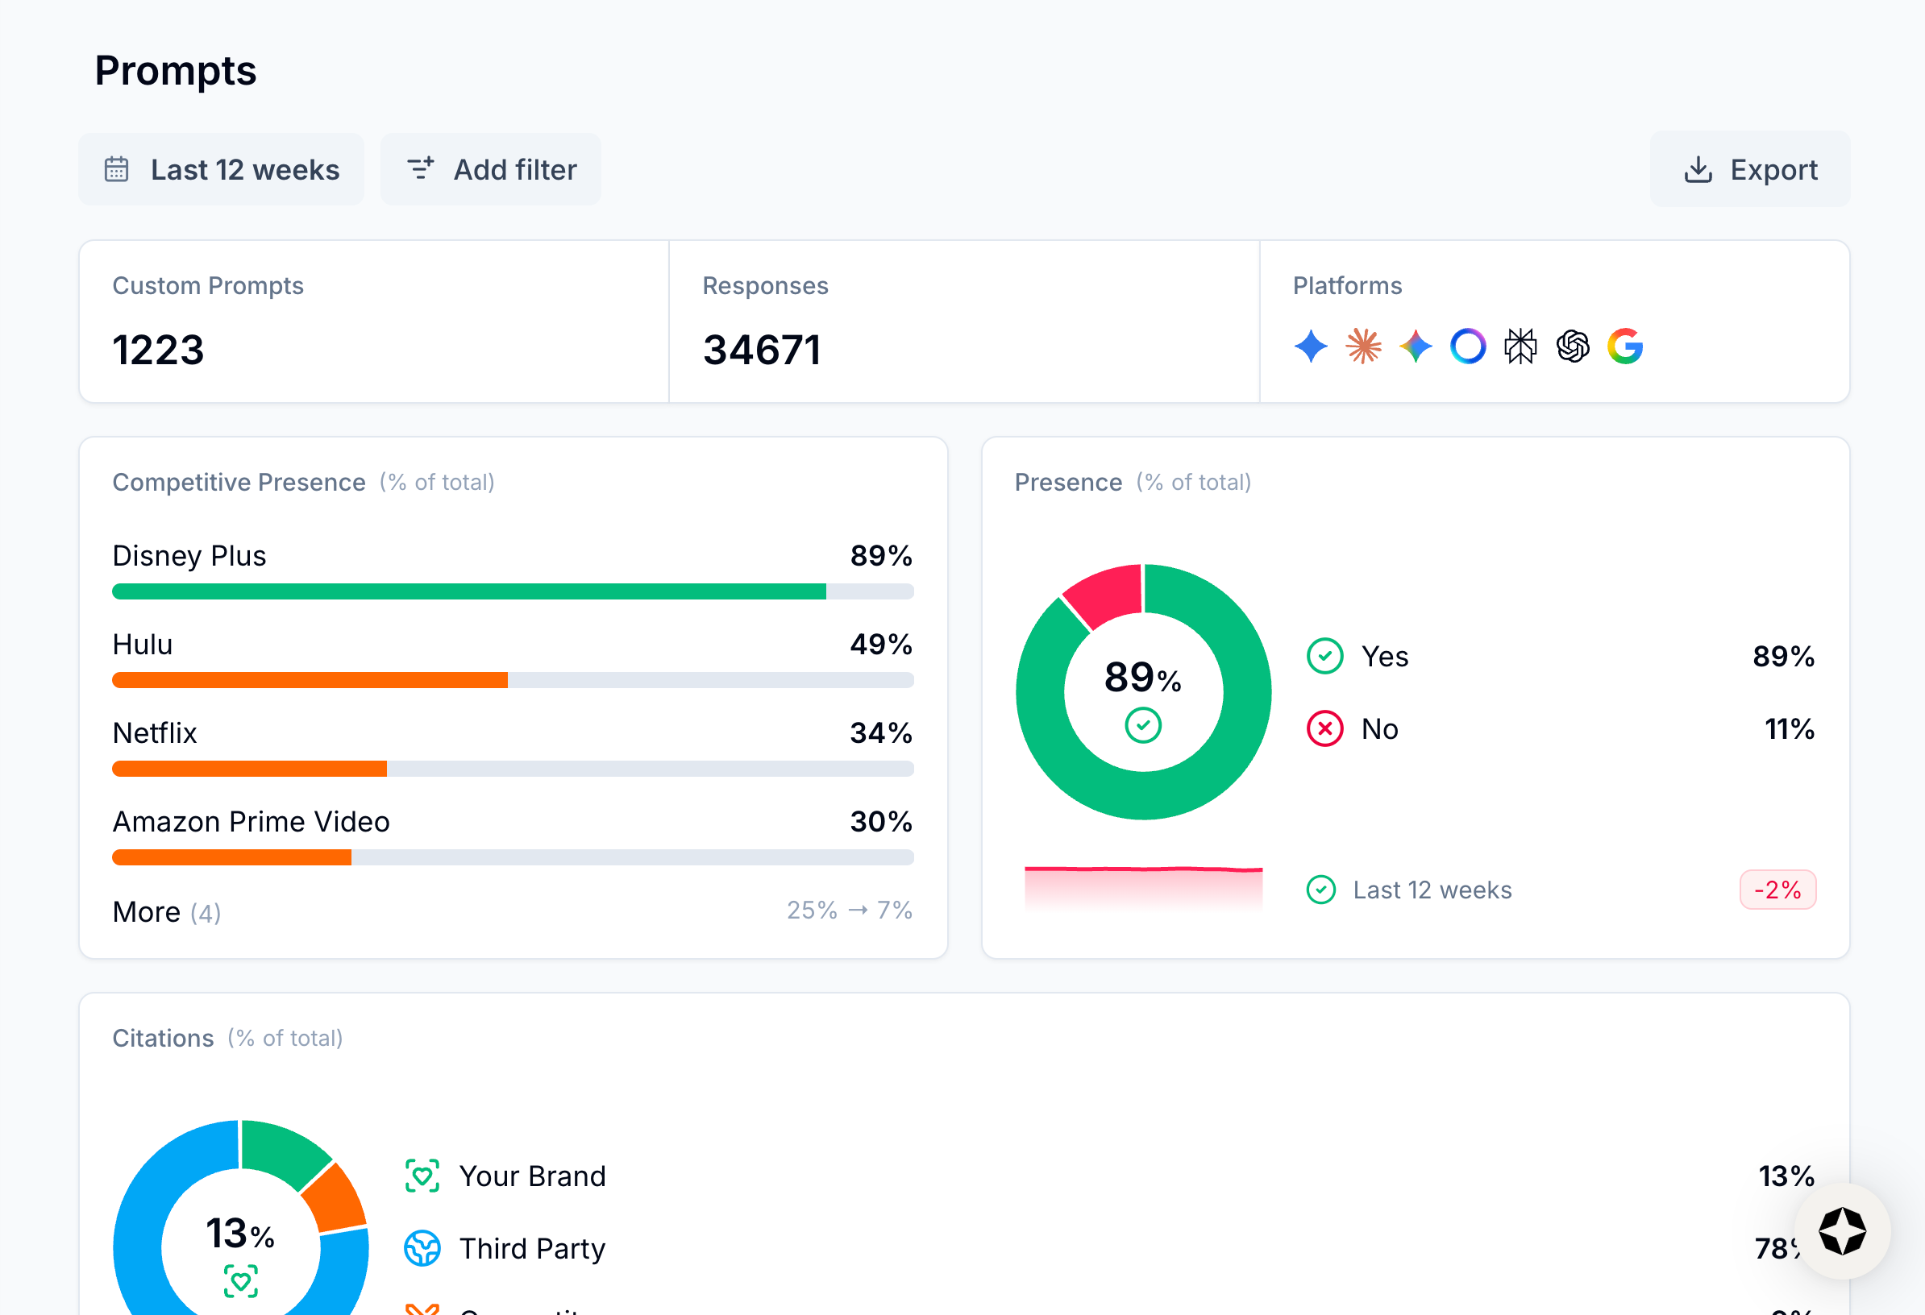Open the floating assistant star button
The width and height of the screenshot is (1925, 1315).
1841,1230
